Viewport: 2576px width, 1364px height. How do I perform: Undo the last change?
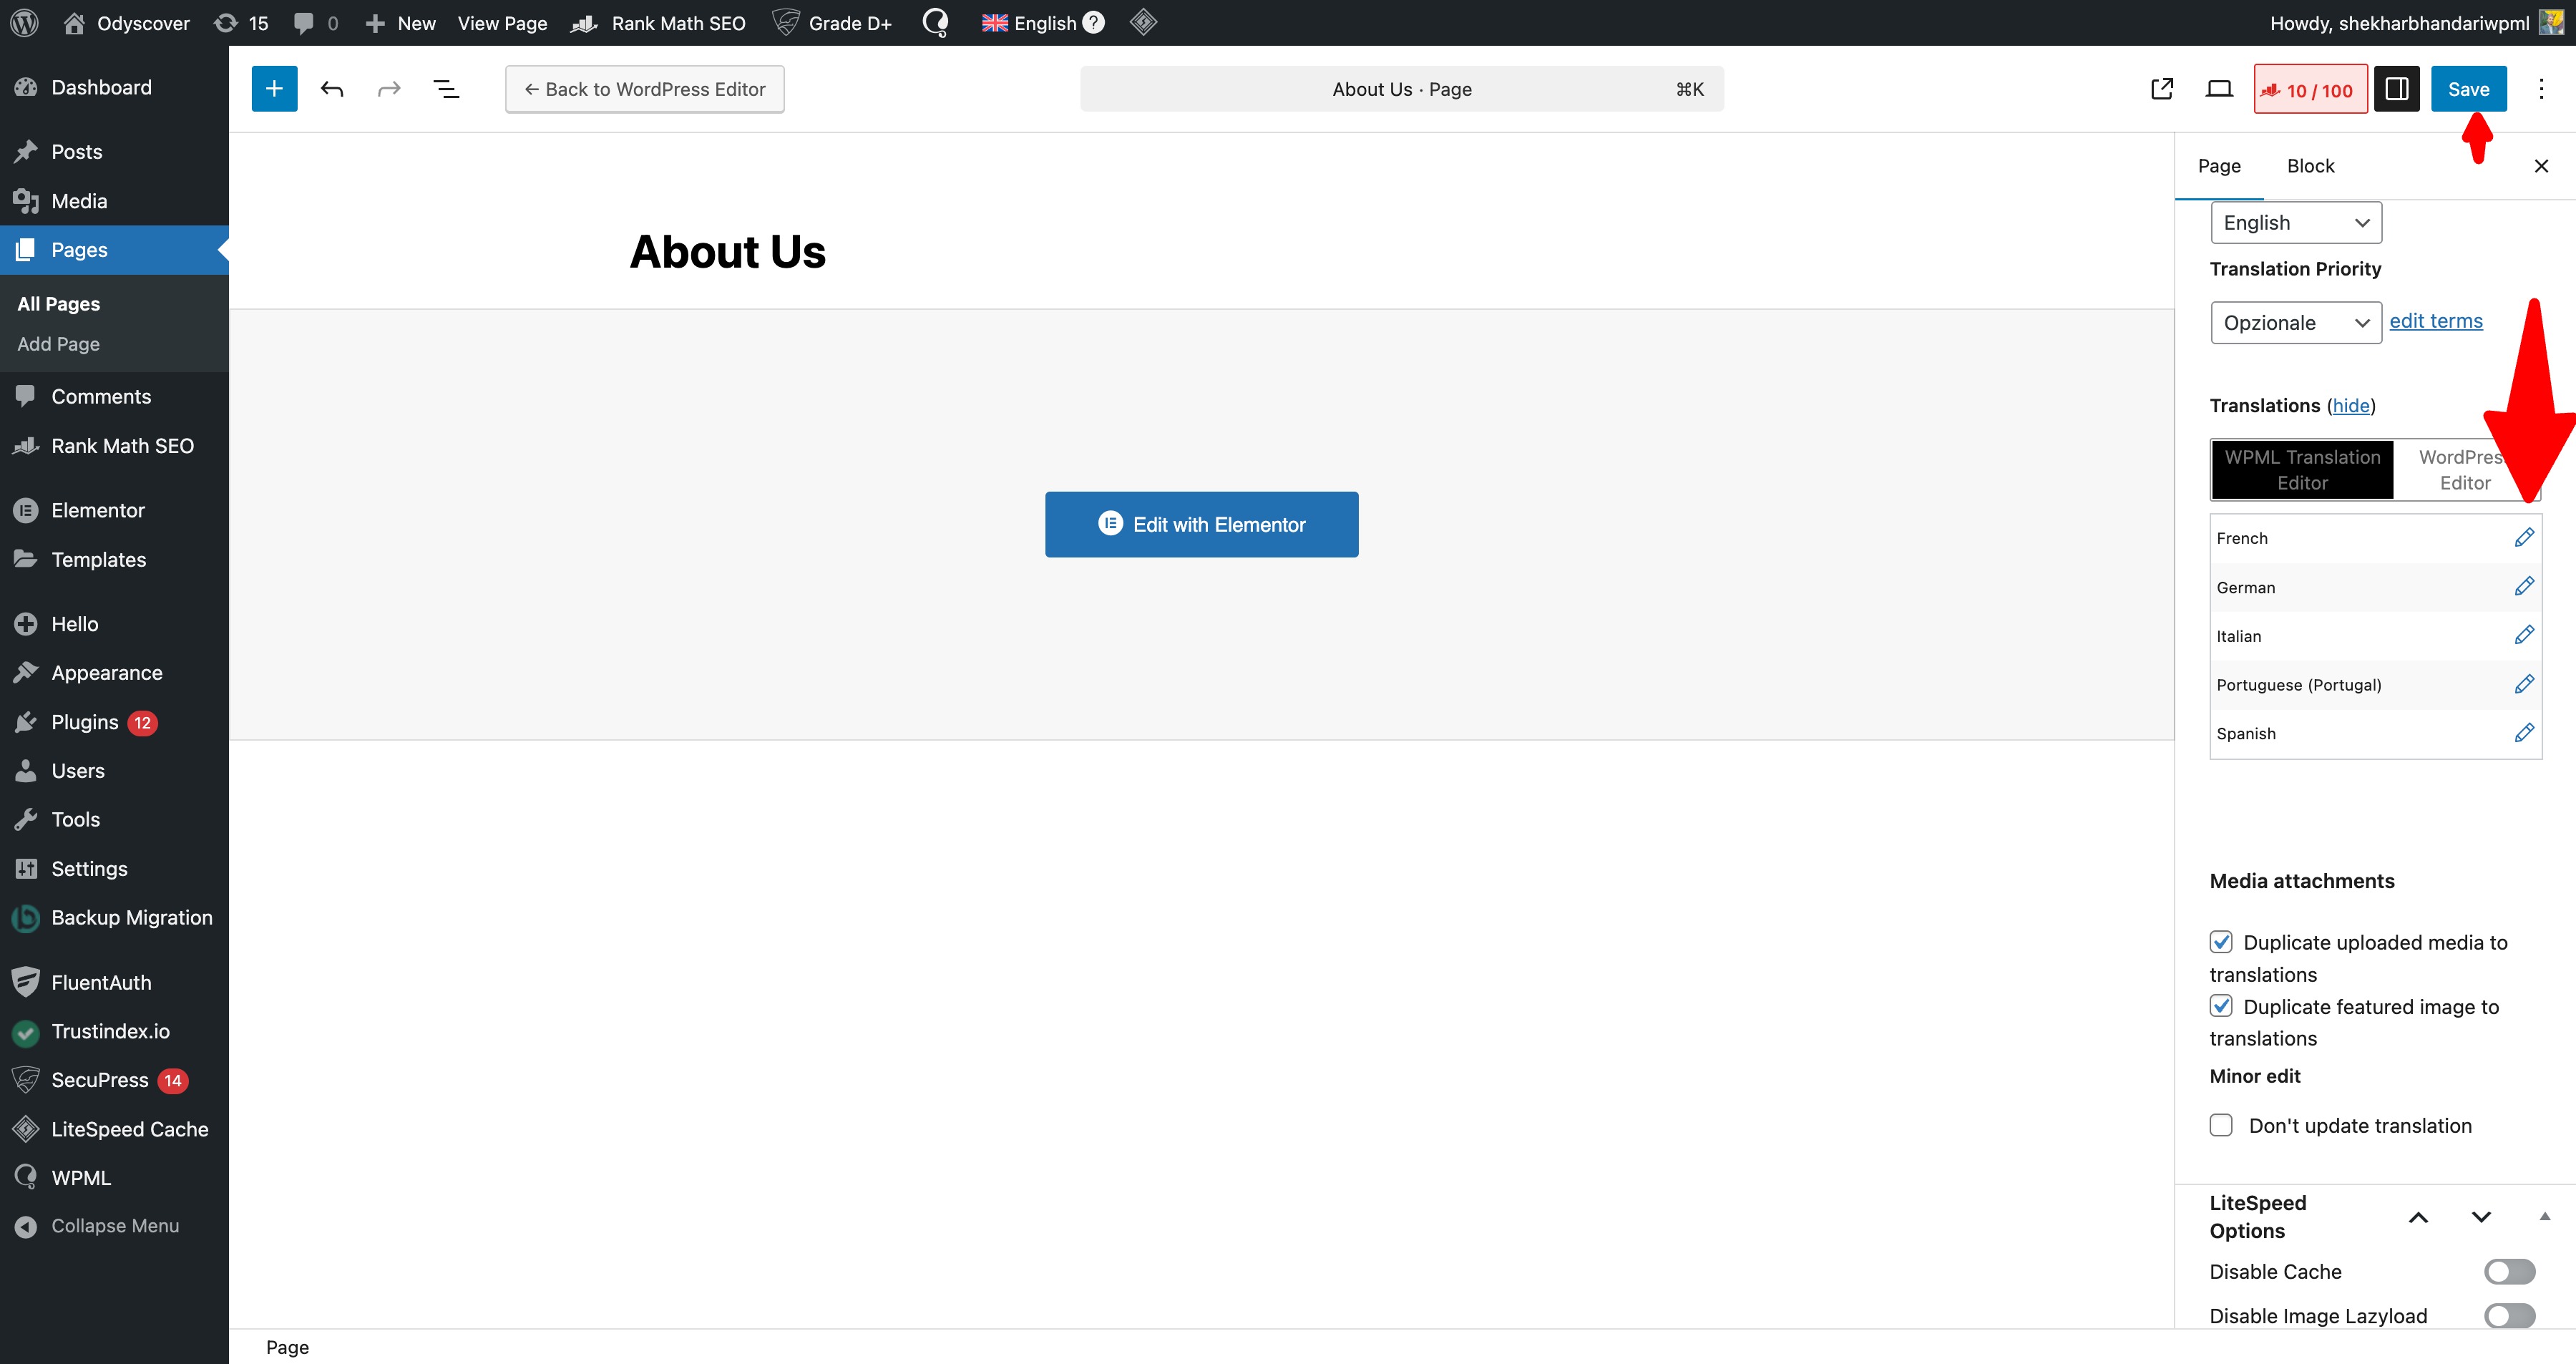tap(332, 89)
